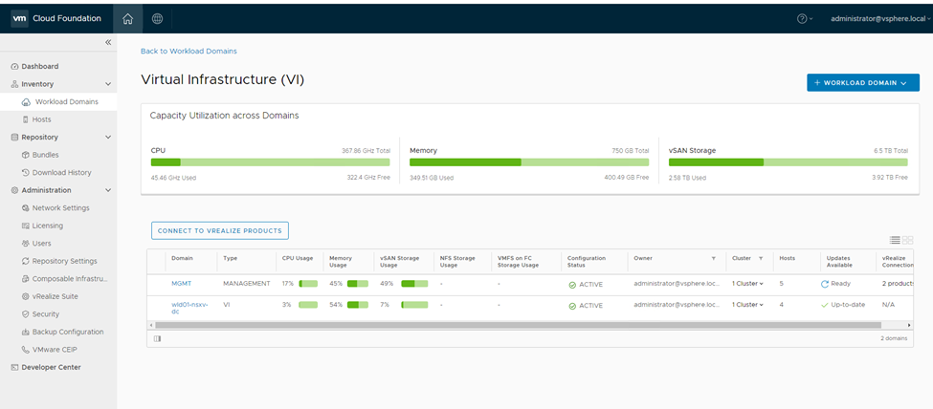The width and height of the screenshot is (933, 409).
Task: Click the CPU capacity utilization bar
Action: click(270, 162)
